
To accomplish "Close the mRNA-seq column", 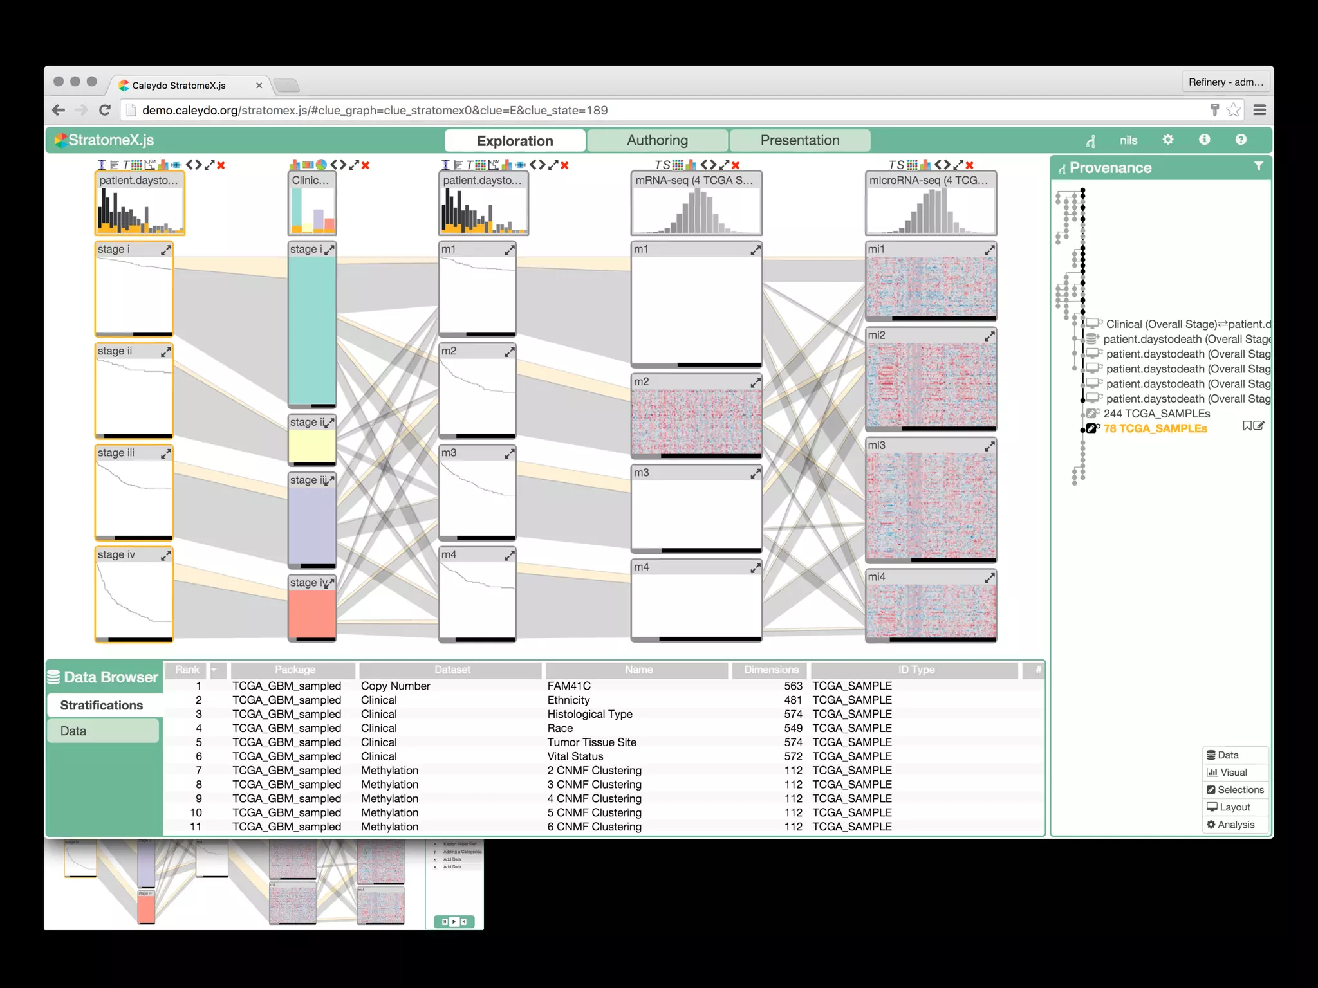I will tap(736, 165).
